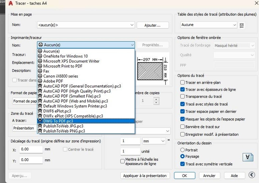The image size is (259, 183).
Task: Click the landscape orientation preview icon
Action: click(x=248, y=157)
